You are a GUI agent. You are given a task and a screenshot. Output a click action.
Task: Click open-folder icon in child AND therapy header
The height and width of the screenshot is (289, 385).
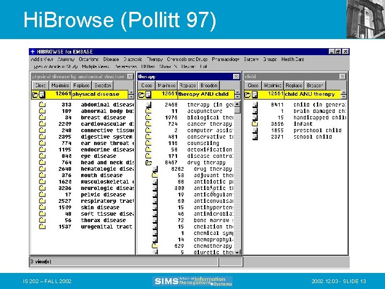[248, 94]
